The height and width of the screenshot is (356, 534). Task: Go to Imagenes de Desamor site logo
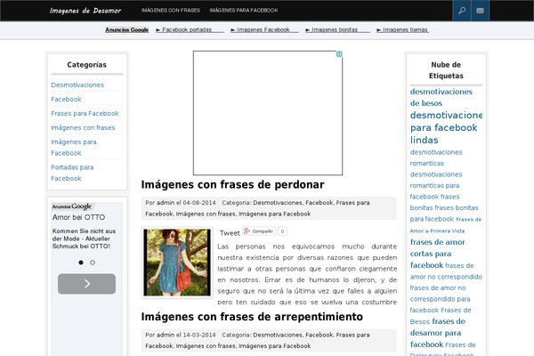click(85, 11)
